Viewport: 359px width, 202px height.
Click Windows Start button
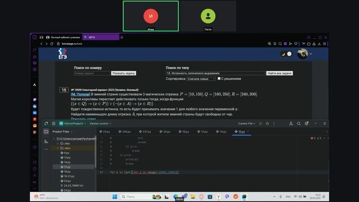[114, 196]
